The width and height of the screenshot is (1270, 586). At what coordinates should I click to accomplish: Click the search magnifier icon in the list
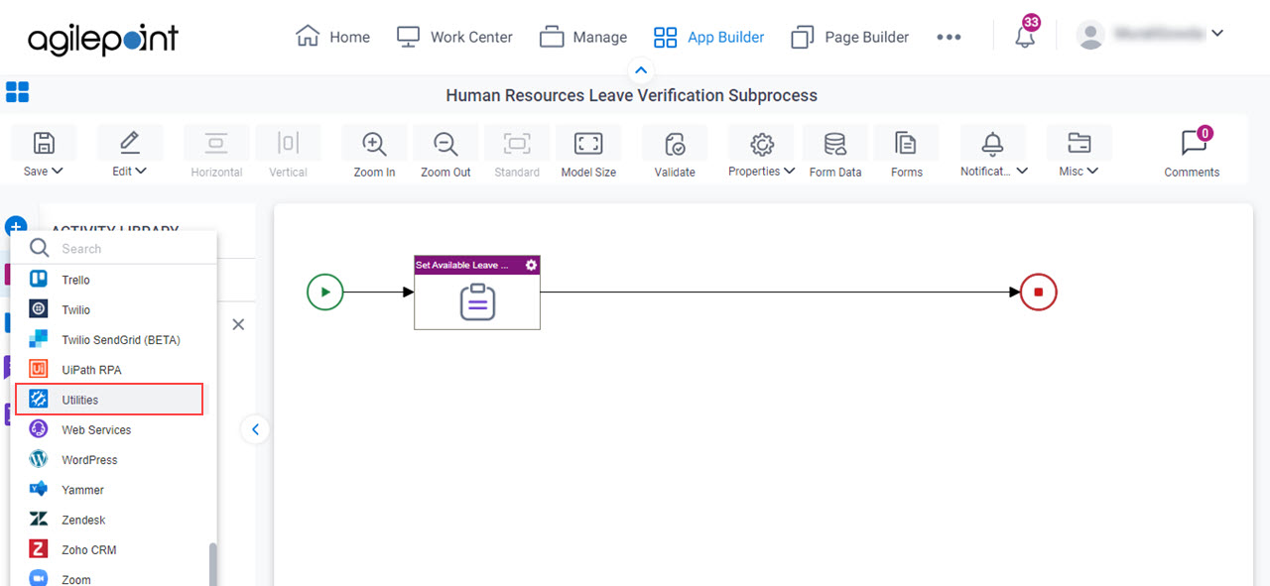coord(39,248)
